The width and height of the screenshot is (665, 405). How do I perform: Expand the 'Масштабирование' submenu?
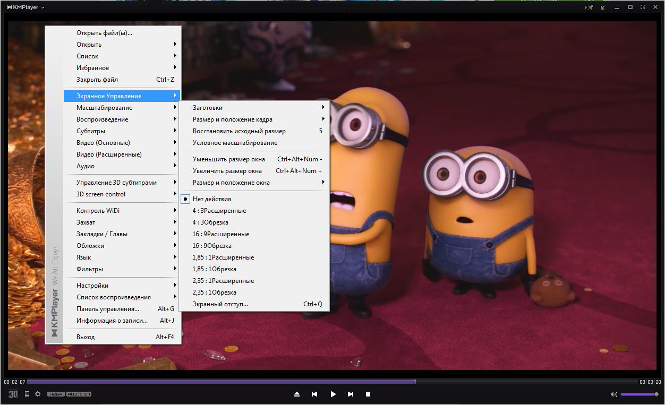[x=122, y=108]
